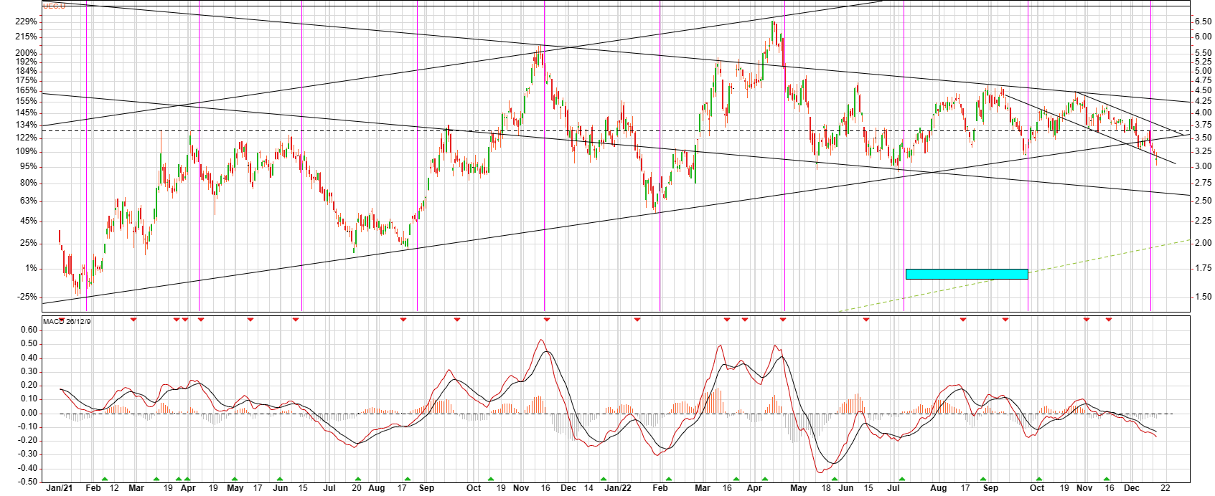Image resolution: width=1215 pixels, height=496 pixels.
Task: Select the 6.50 price on right axis
Action: [1202, 22]
